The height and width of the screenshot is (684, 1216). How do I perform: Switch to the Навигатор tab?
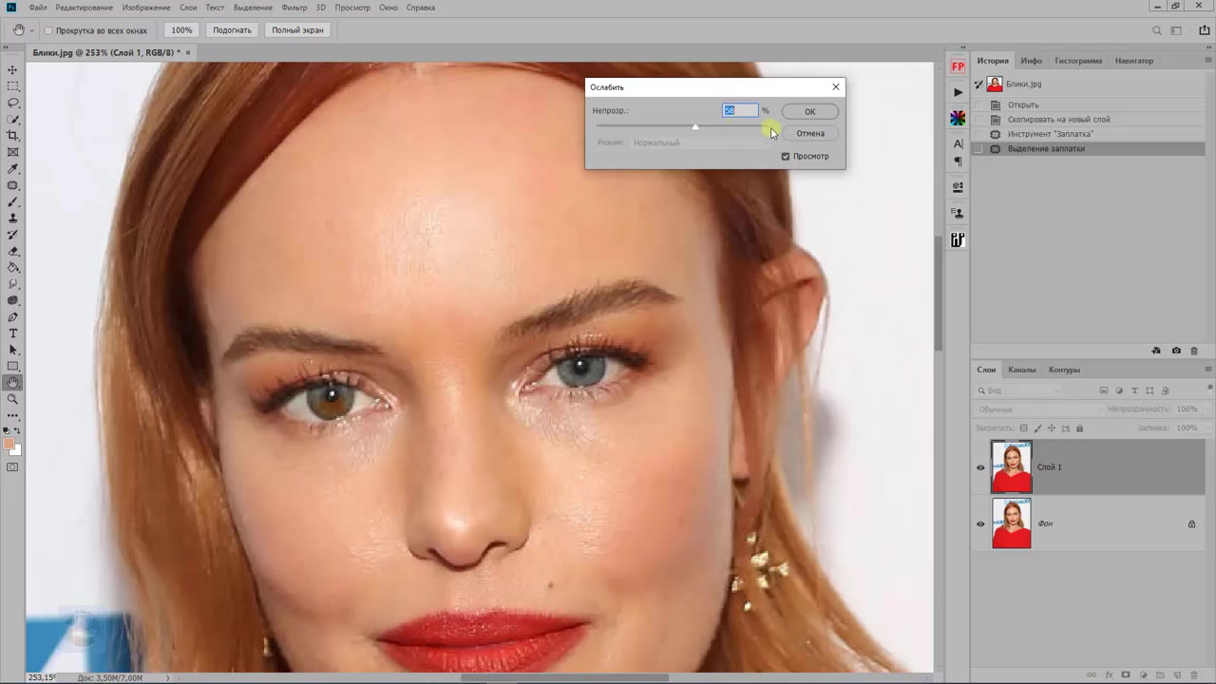tap(1134, 61)
